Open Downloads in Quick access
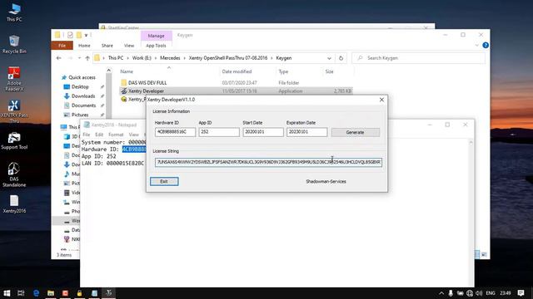The image size is (533, 299). tap(83, 96)
